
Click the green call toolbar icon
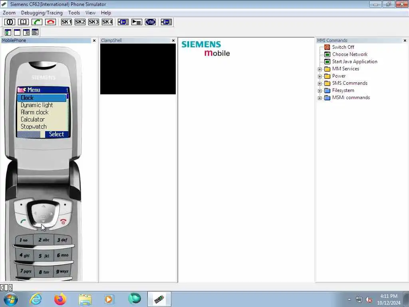(37, 22)
